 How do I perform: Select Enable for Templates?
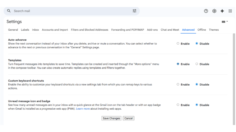point(178,64)
